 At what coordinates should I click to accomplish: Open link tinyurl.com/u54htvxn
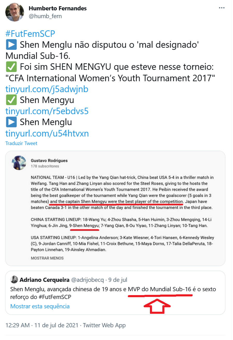coord(47,133)
